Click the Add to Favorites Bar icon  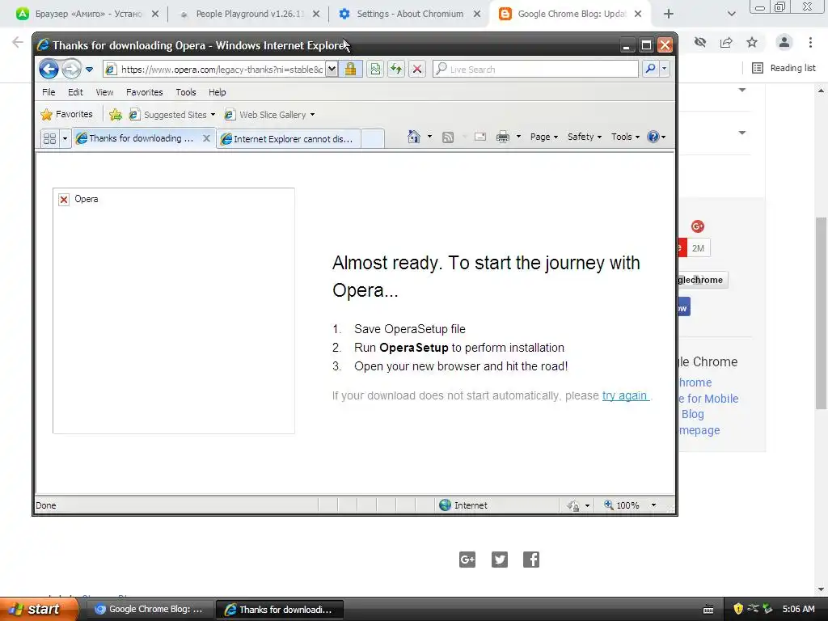[x=115, y=115]
